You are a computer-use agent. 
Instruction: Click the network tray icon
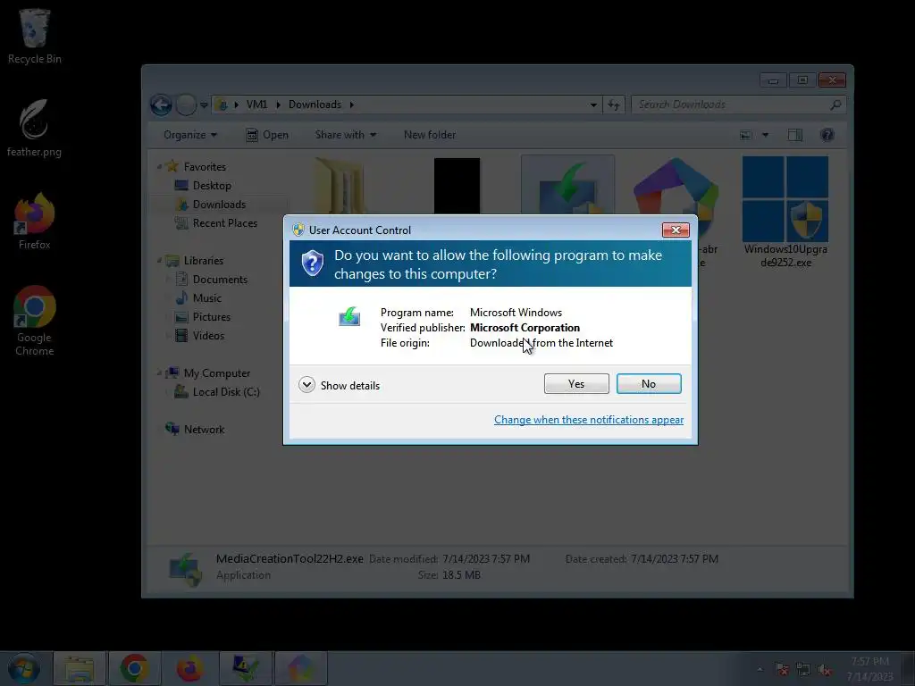tap(803, 669)
